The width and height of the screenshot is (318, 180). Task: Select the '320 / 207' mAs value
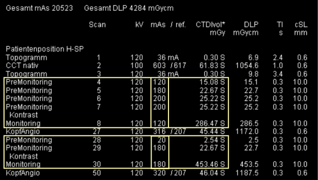point(169,173)
